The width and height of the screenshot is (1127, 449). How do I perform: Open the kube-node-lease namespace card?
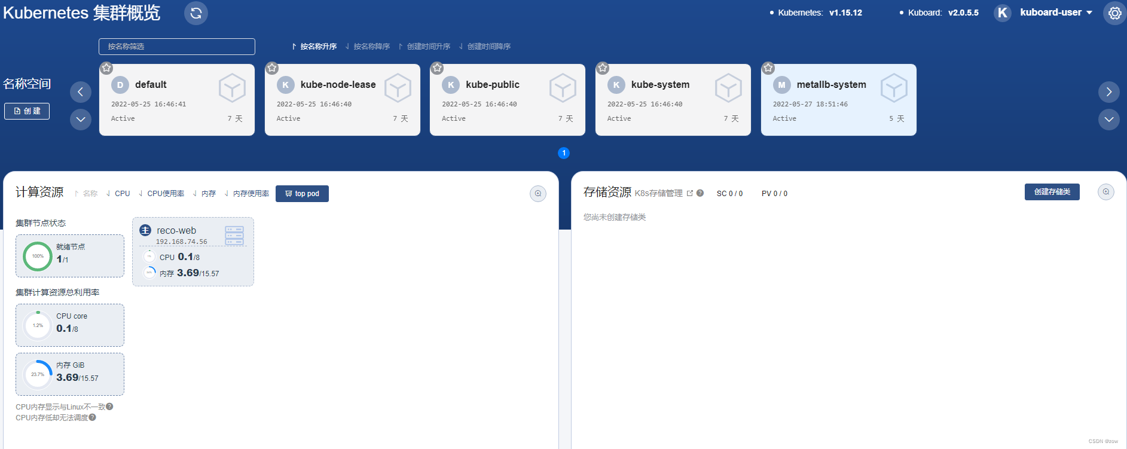point(343,100)
